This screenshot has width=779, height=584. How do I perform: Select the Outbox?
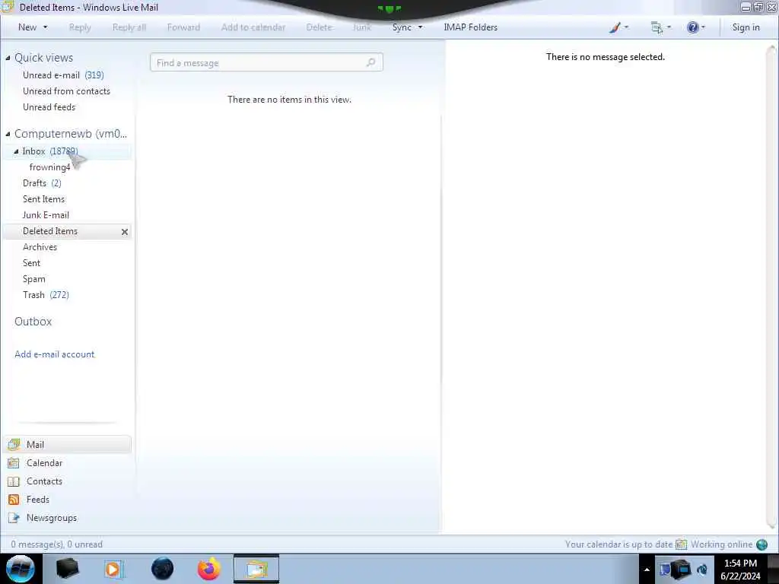(x=33, y=322)
